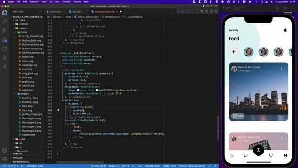Tap the center add post button
This screenshot has height=168, width=298.
258,150
